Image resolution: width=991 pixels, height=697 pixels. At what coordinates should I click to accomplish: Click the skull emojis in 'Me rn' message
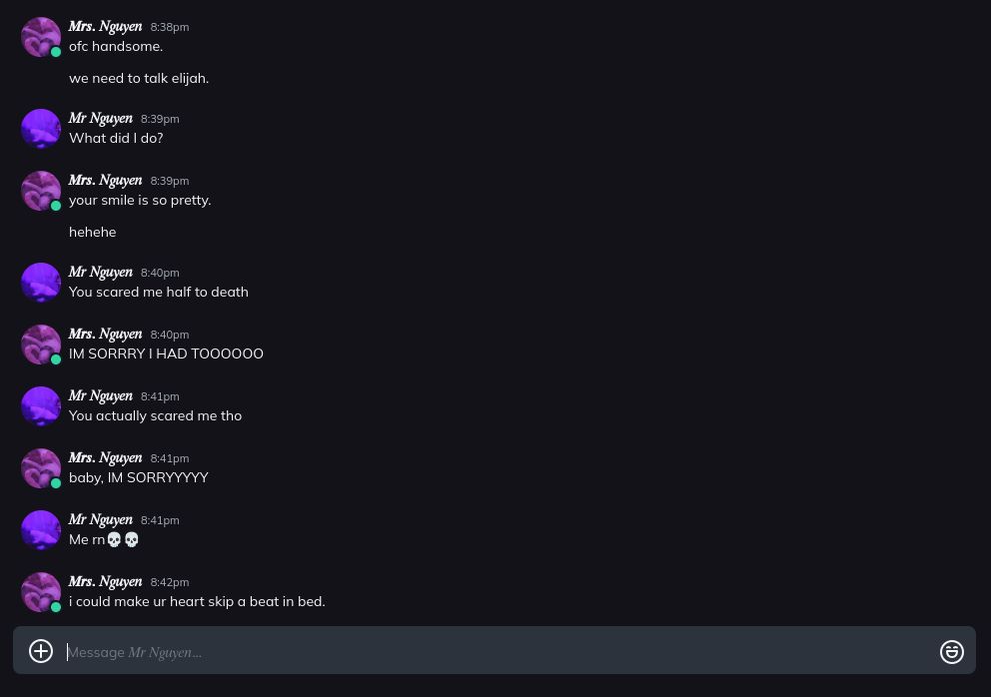123,539
